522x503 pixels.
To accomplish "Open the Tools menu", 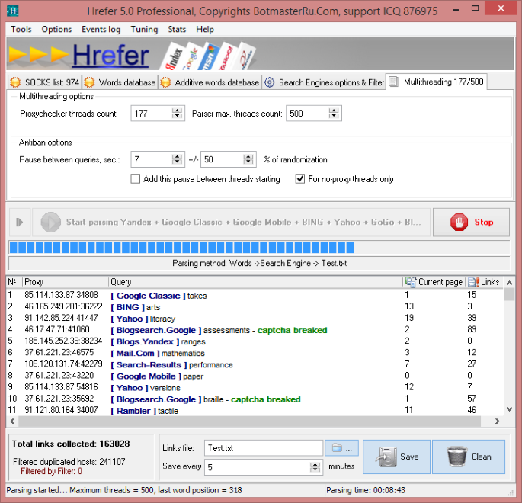I will [x=21, y=29].
